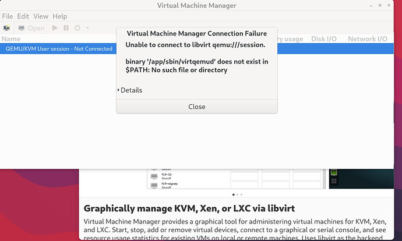Click the Open console toolbar button
Viewport: 402px width, 241px height.
31,28
